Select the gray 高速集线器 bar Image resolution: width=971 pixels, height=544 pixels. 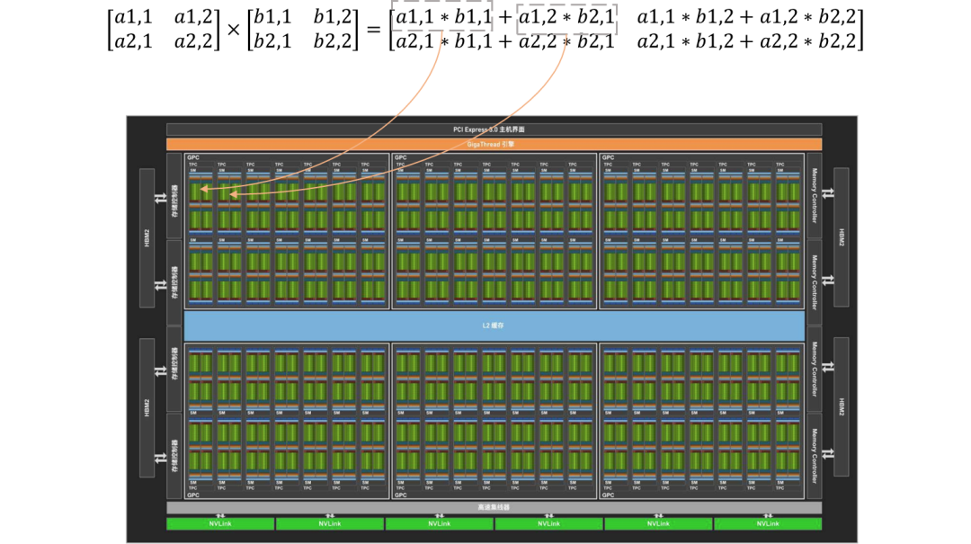[494, 508]
